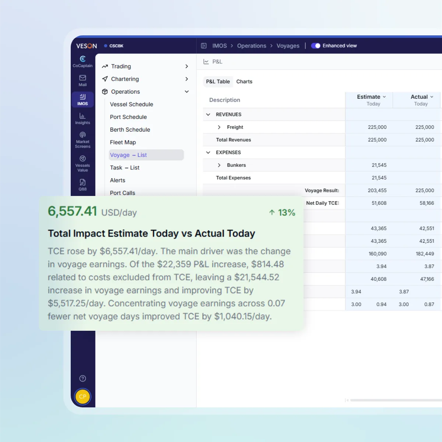Open Task – List
Image resolution: width=442 pixels, height=442 pixels.
124,168
